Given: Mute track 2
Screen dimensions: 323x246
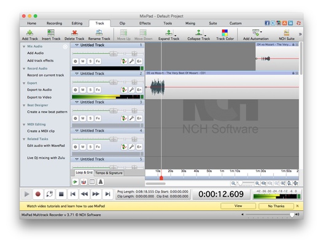Looking at the screenshot, I should pos(83,90).
